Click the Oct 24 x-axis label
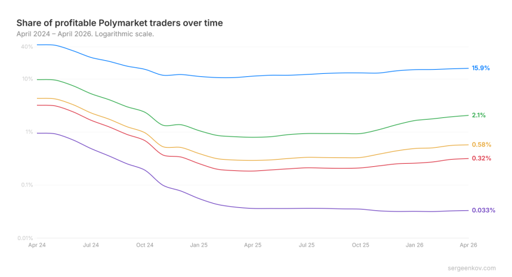The width and height of the screenshot is (512, 277). point(145,245)
